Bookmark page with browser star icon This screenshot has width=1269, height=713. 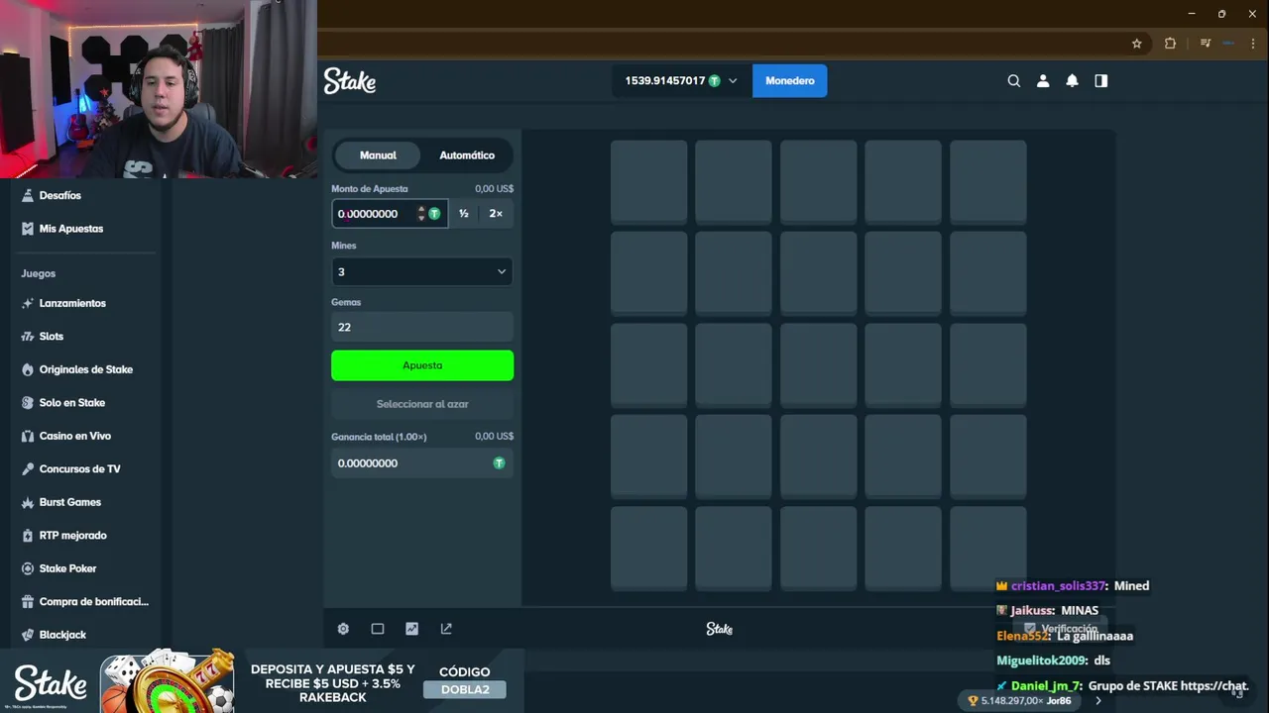1137,44
